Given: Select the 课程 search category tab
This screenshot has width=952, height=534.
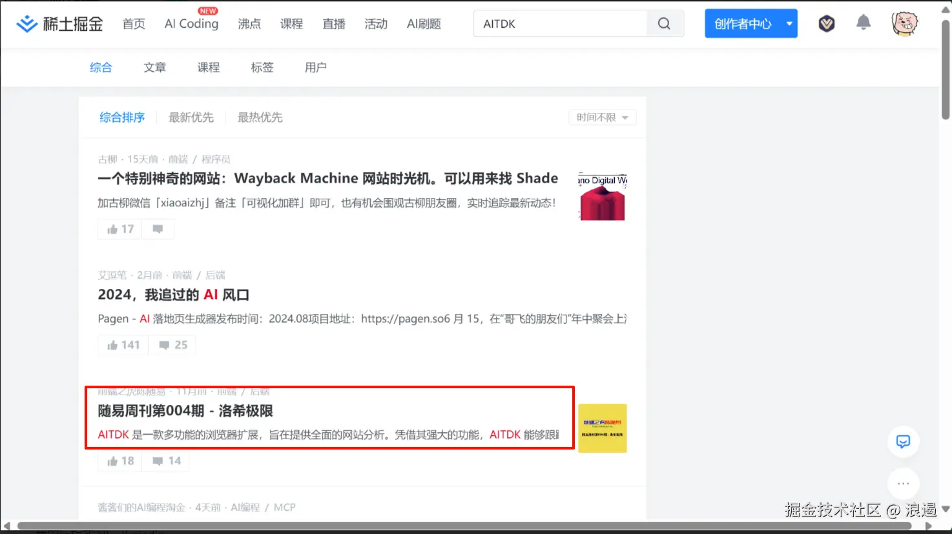Looking at the screenshot, I should pos(209,67).
